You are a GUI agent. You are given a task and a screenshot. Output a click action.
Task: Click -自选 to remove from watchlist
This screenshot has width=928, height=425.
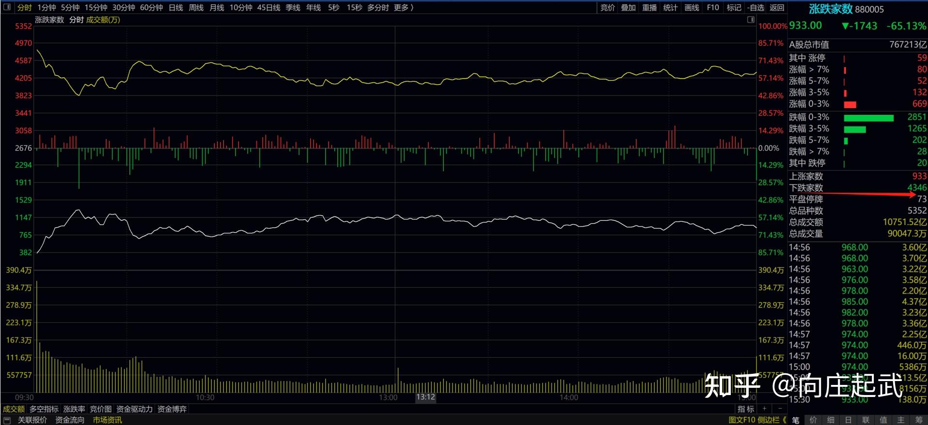pyautogui.click(x=755, y=8)
